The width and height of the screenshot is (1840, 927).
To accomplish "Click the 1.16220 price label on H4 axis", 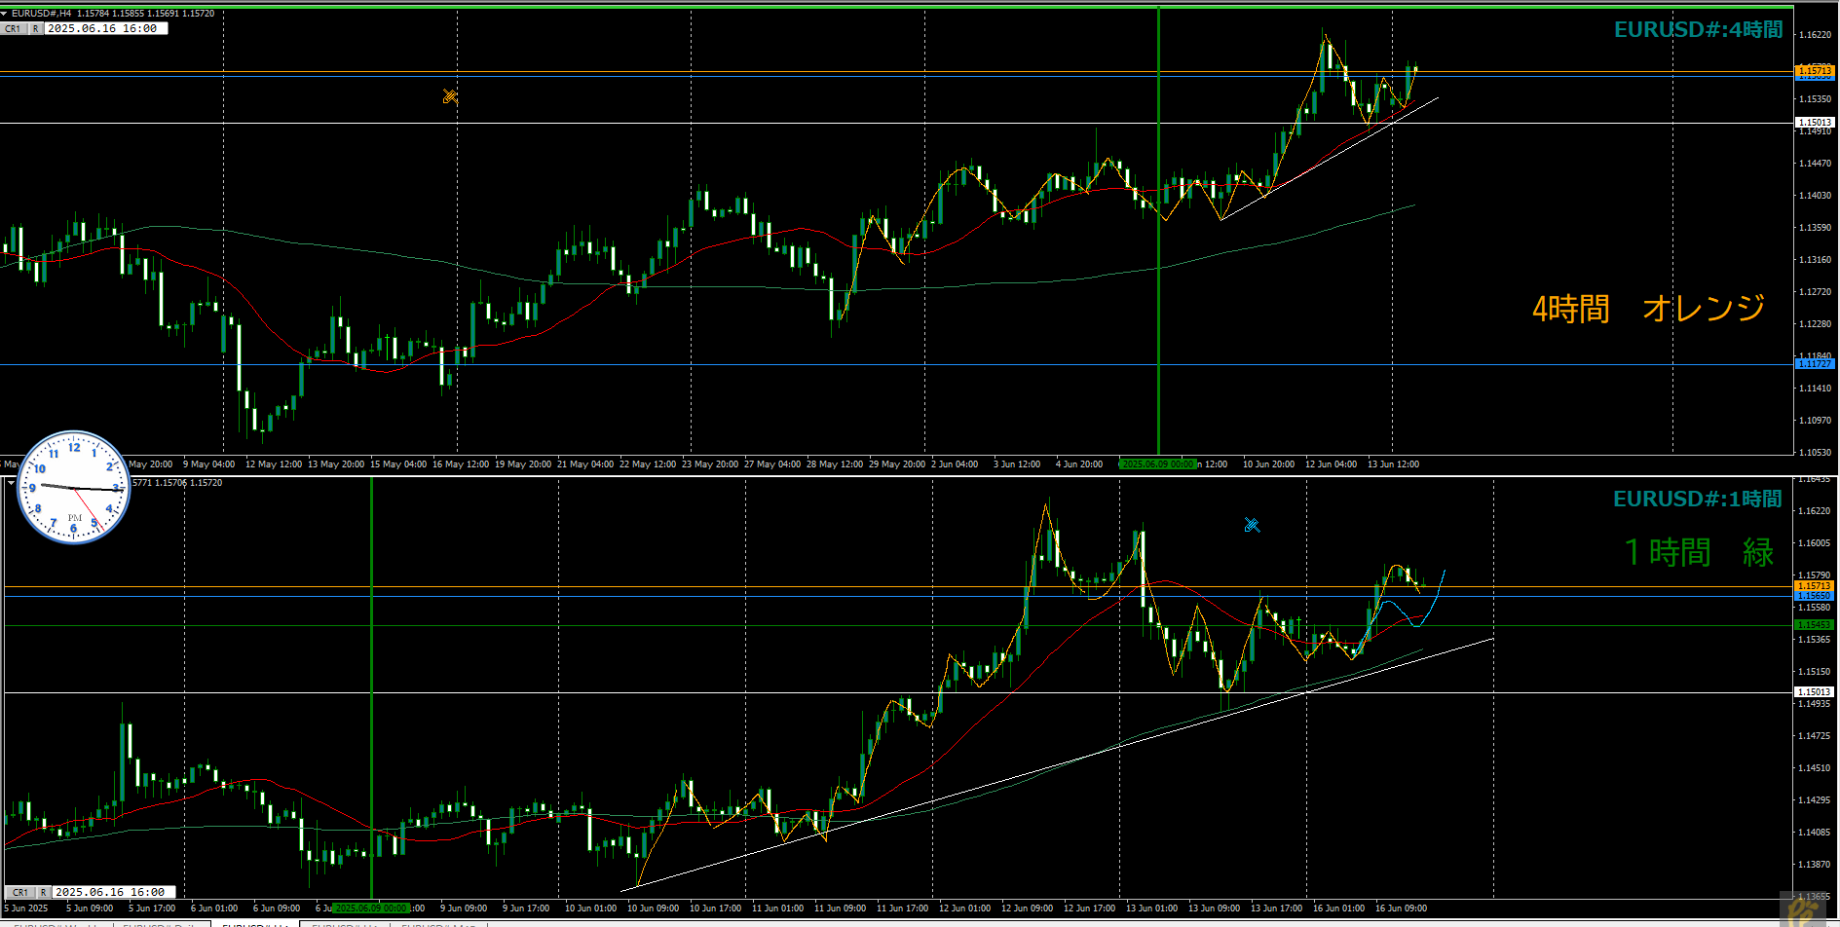I will [1815, 35].
